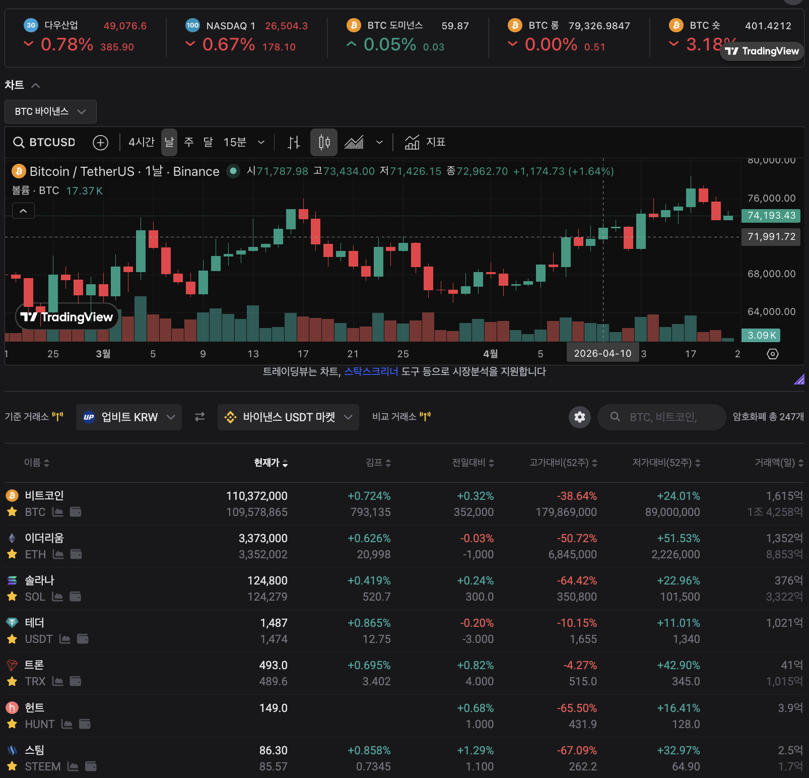This screenshot has height=778, width=809.
Task: Open the compare or add symbol plus icon
Action: click(x=101, y=143)
